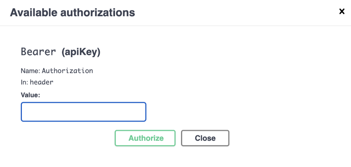Submit the API key with green Authorize
Viewport: 351px width, 167px height.
coord(145,138)
